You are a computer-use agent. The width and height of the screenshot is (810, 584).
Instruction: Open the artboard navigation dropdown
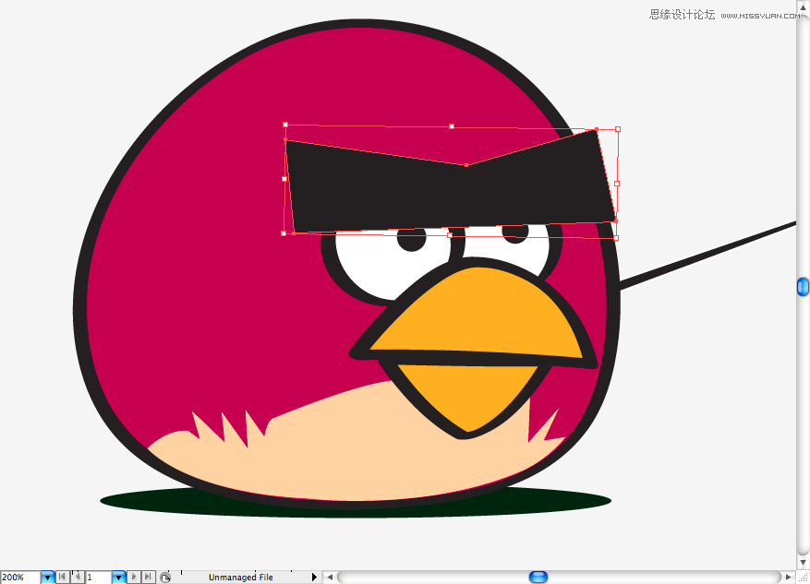(x=119, y=578)
